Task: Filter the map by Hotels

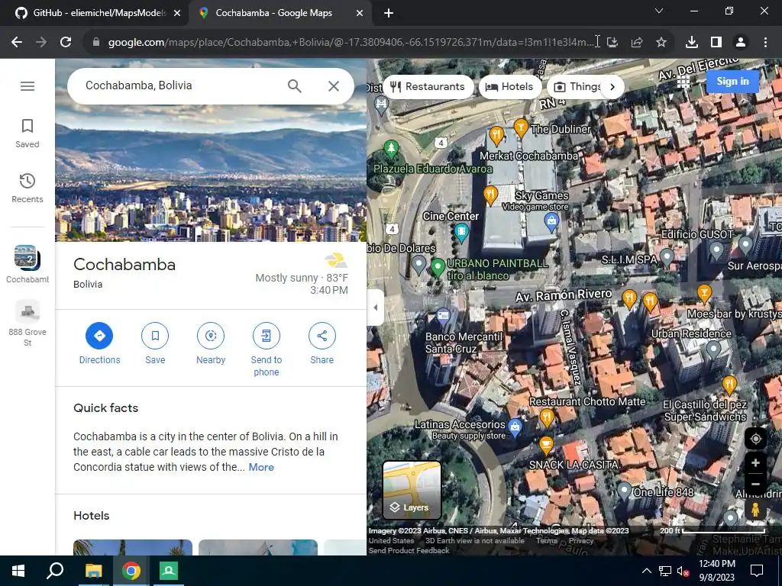Action: tap(509, 87)
